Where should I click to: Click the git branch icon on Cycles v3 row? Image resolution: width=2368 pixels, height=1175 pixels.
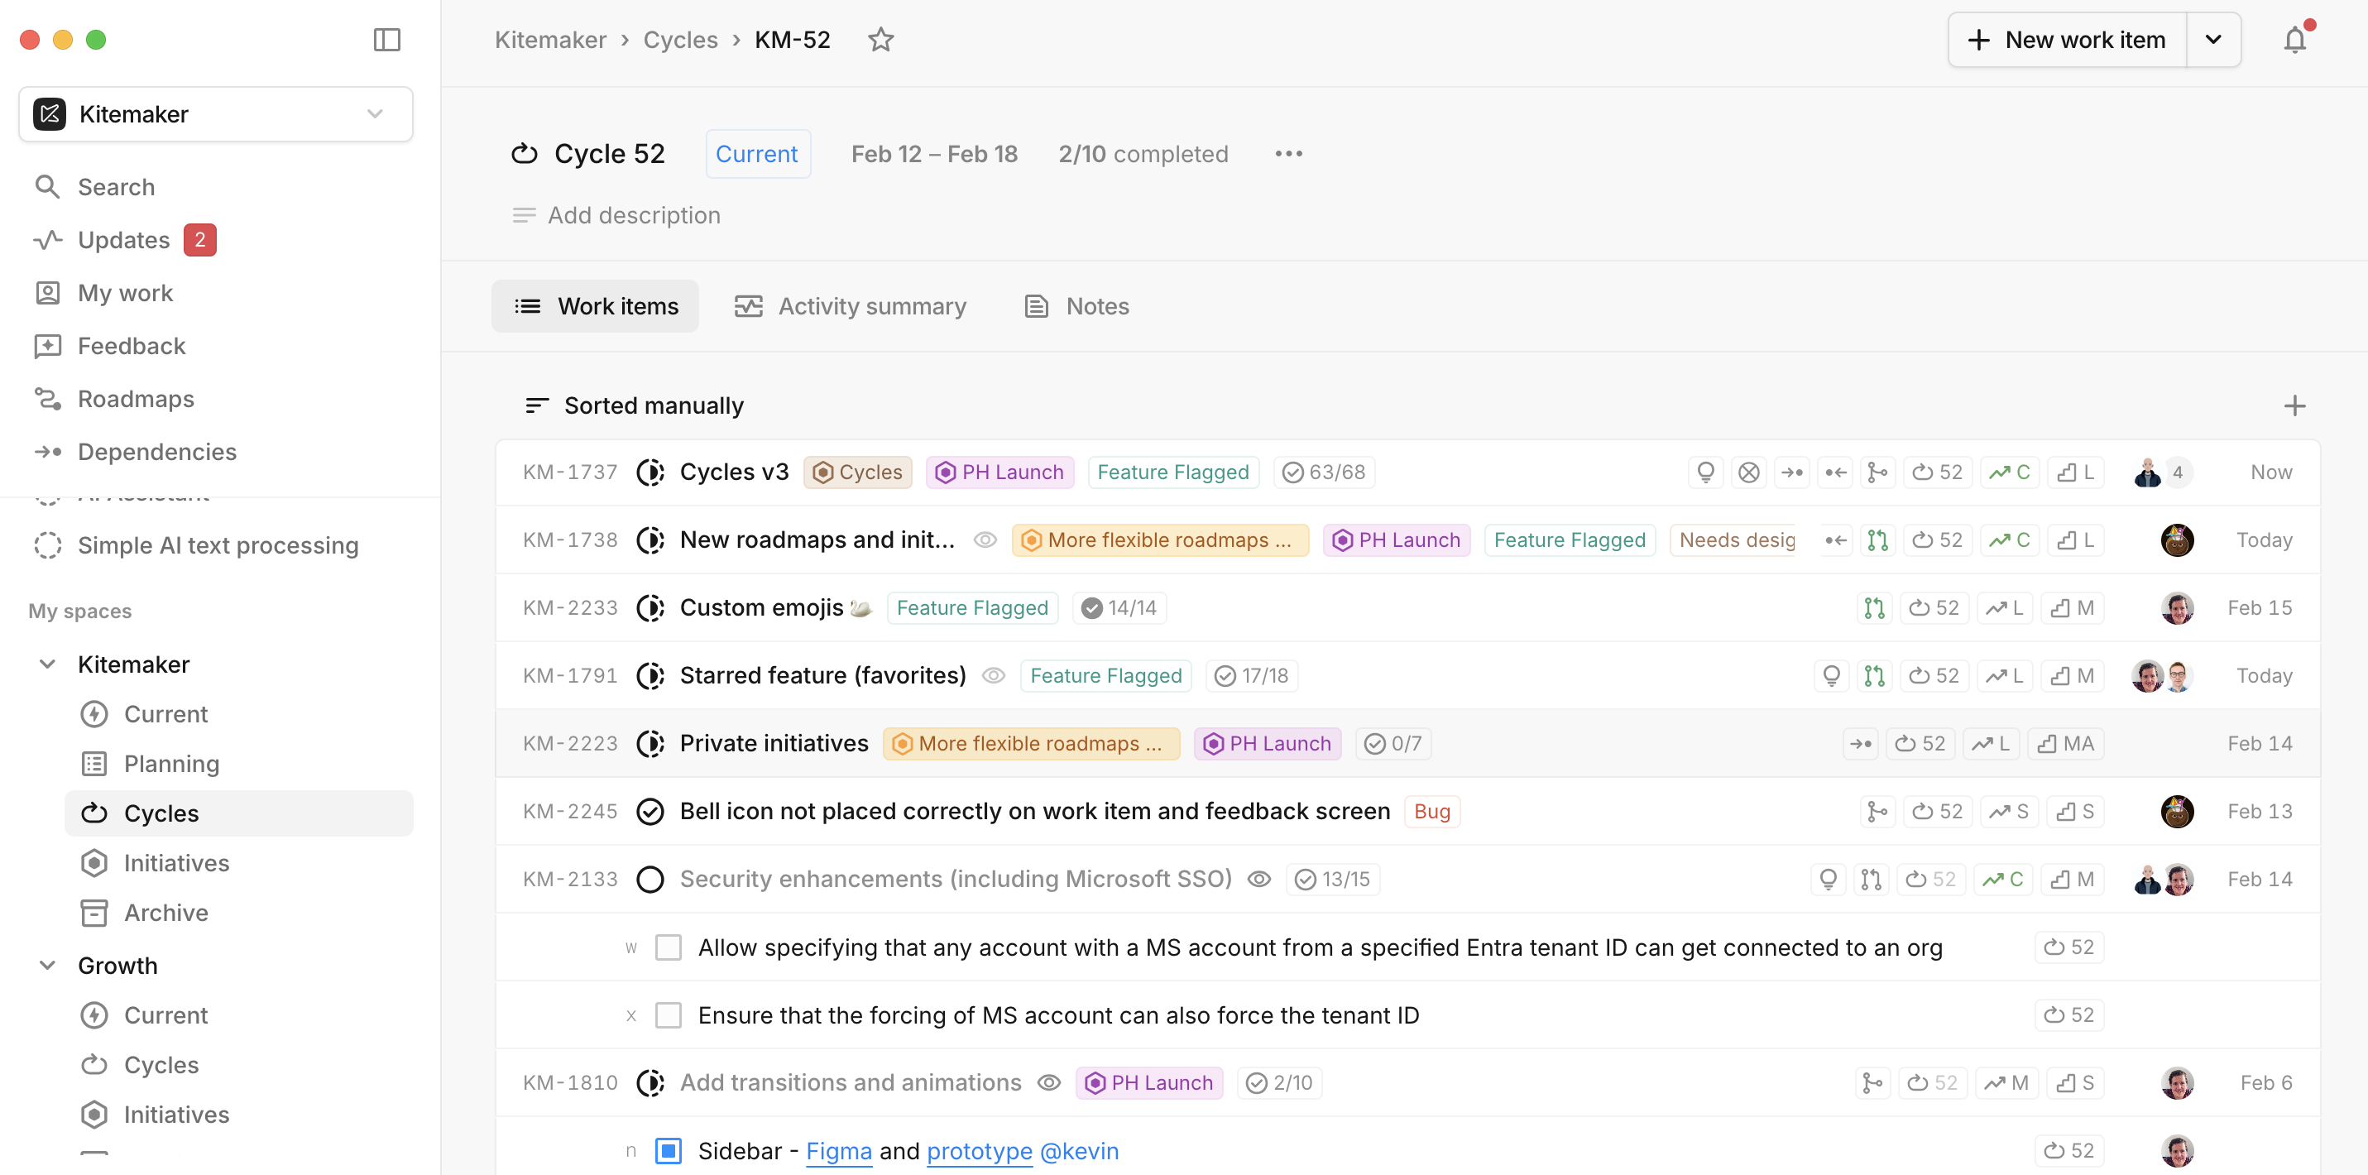pyautogui.click(x=1877, y=472)
